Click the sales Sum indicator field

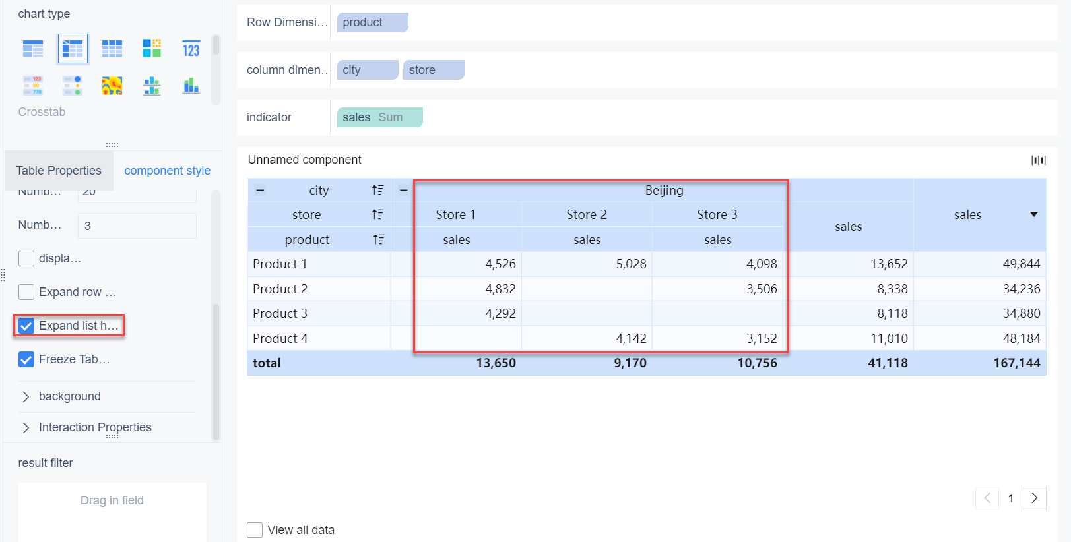pos(380,117)
